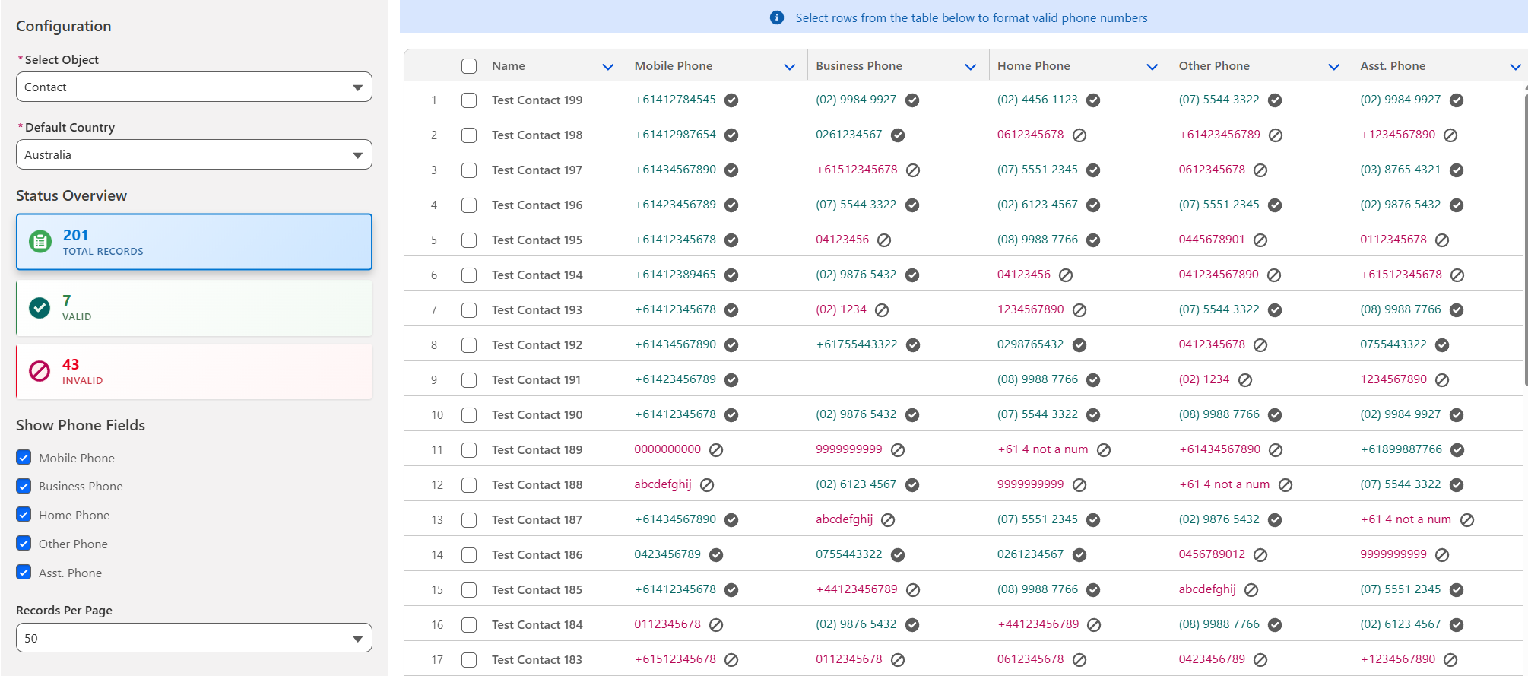Open Business Phone column header menu arrow

[971, 67]
